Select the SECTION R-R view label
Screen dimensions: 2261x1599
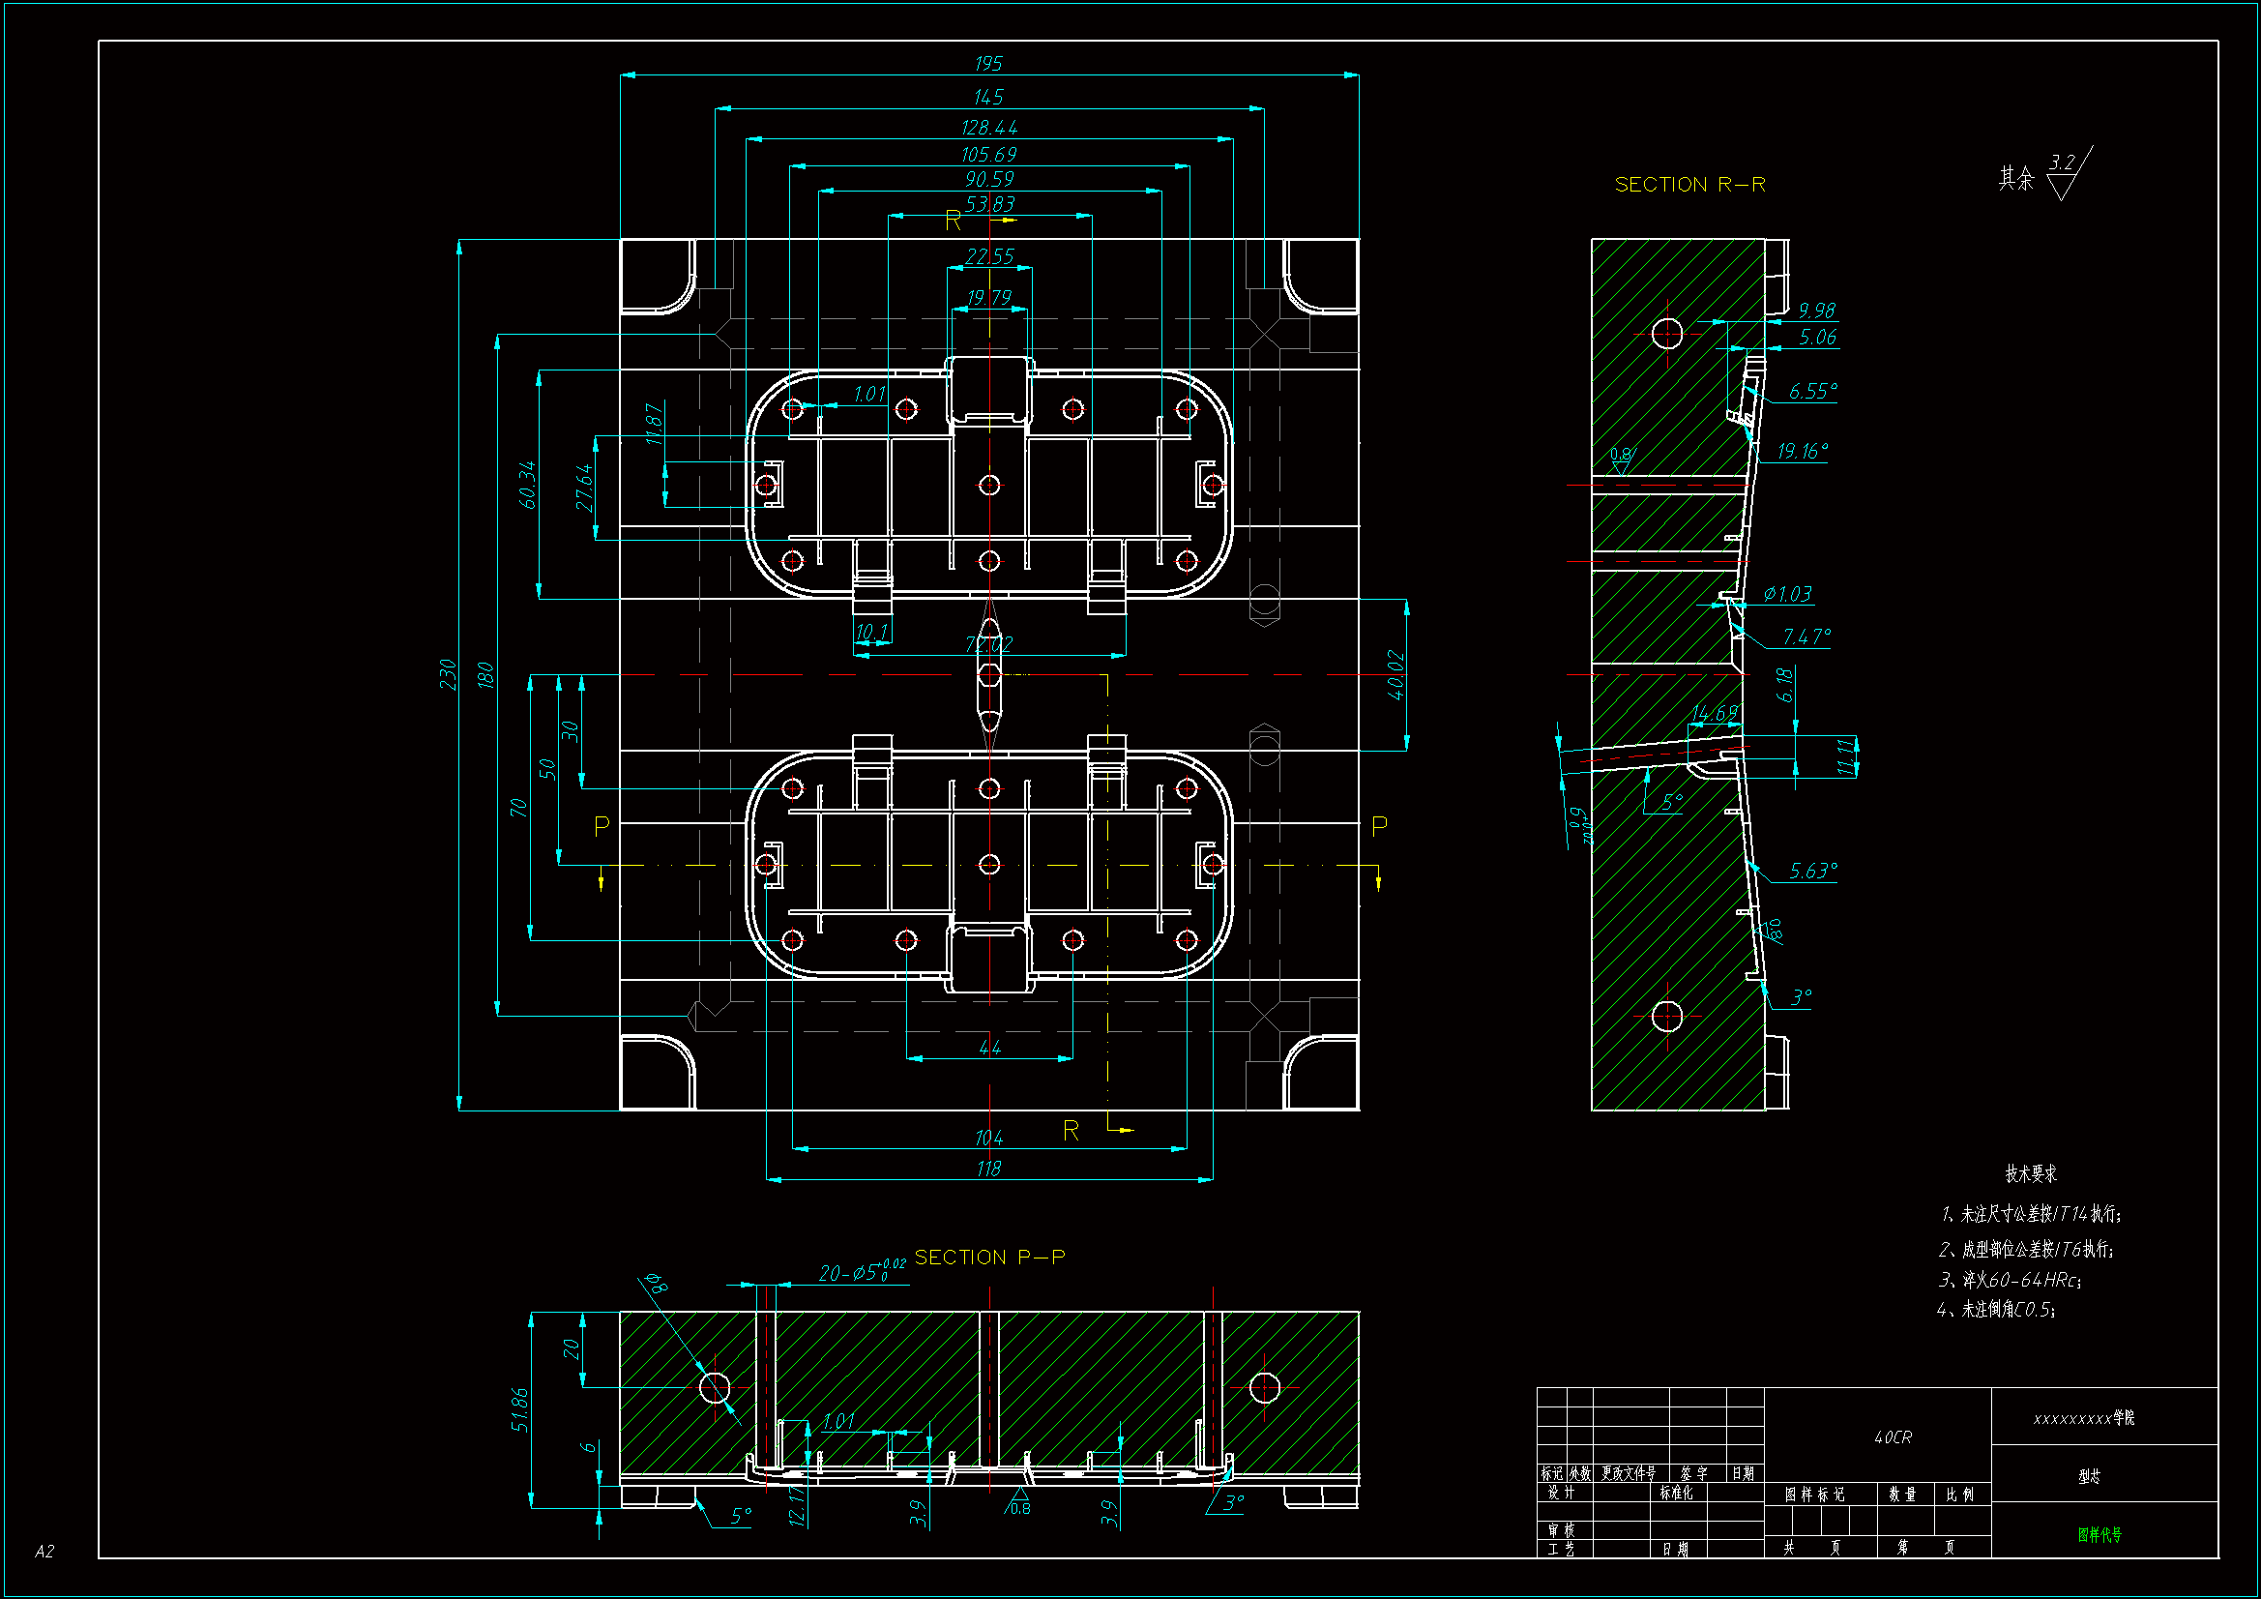1688,184
